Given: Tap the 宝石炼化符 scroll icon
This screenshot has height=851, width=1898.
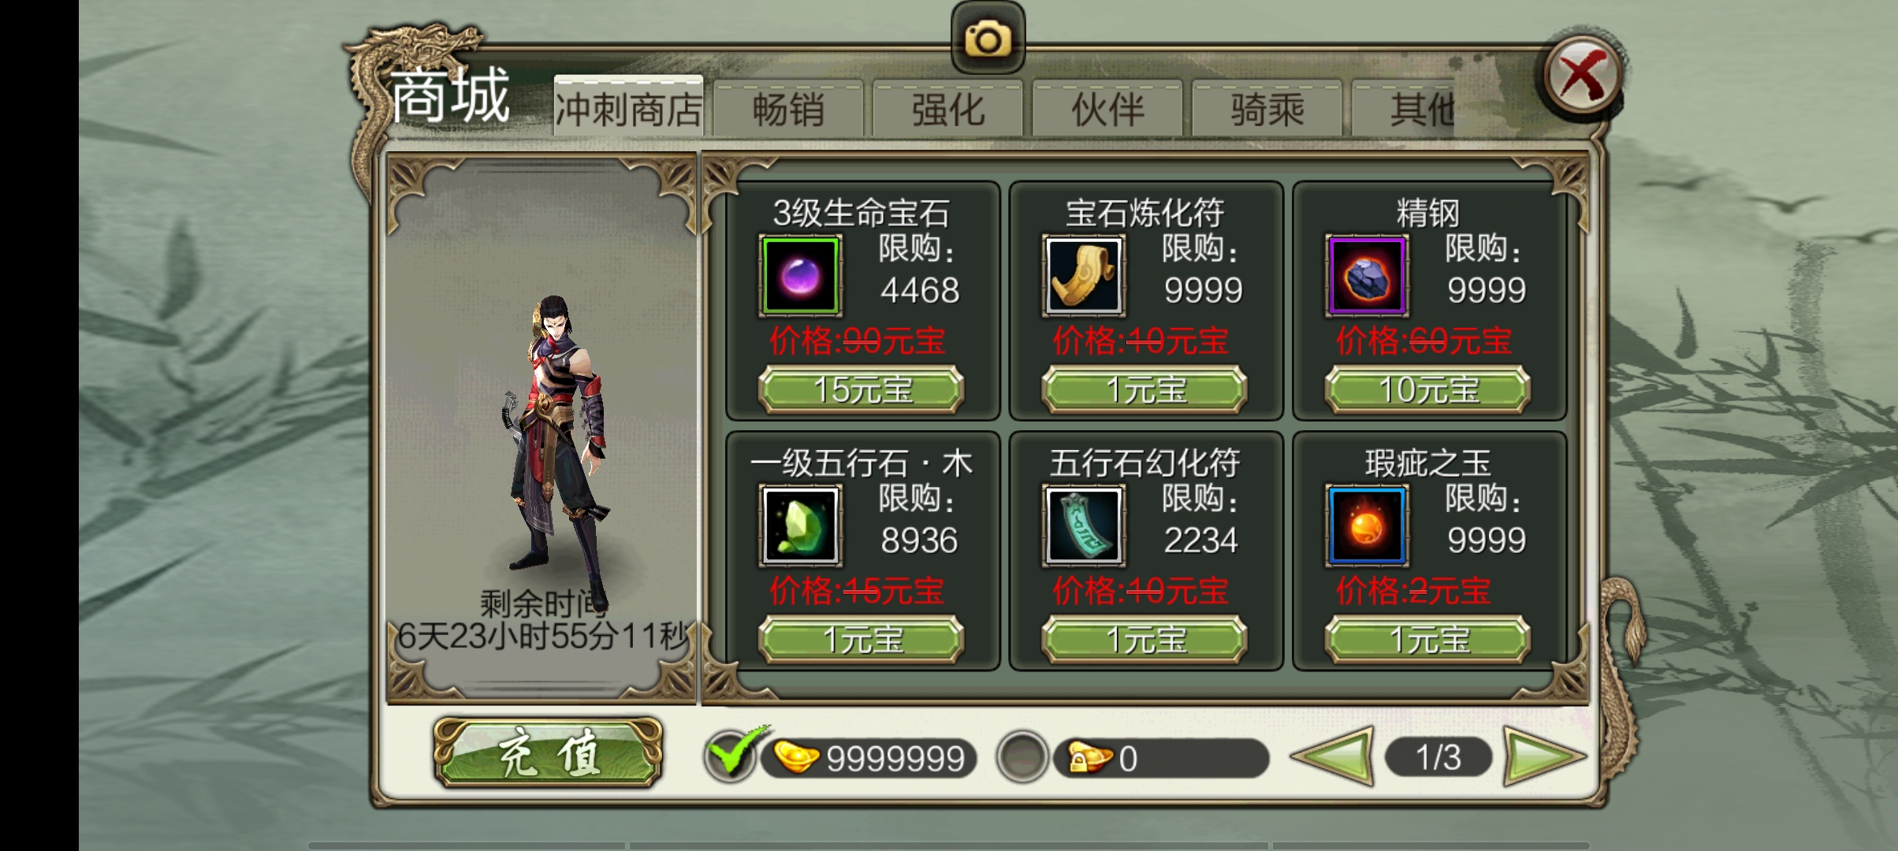Looking at the screenshot, I should [1084, 276].
